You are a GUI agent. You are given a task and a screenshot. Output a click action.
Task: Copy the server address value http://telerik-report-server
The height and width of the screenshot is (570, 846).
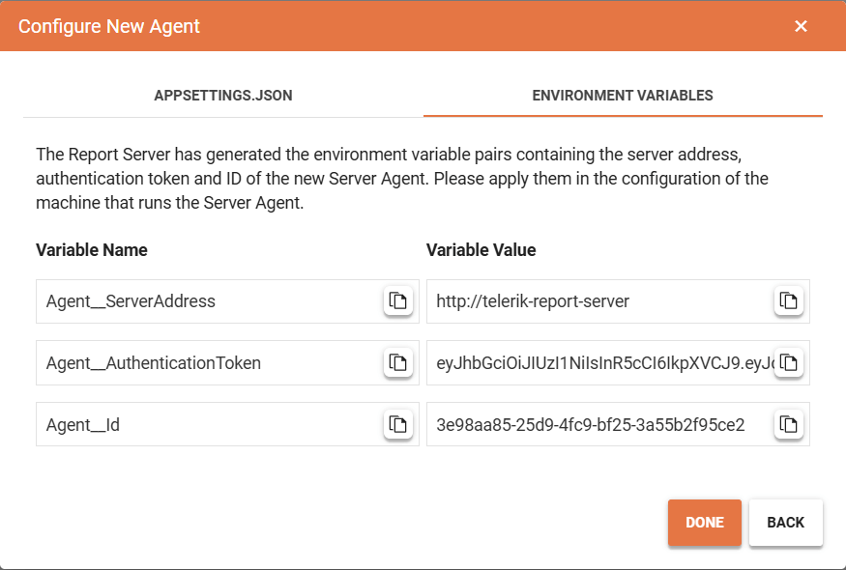click(788, 300)
